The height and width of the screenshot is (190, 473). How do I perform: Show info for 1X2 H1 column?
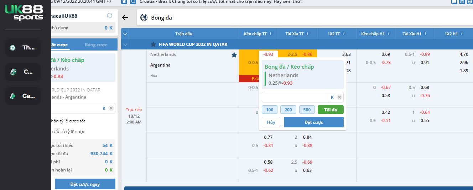point(462,34)
